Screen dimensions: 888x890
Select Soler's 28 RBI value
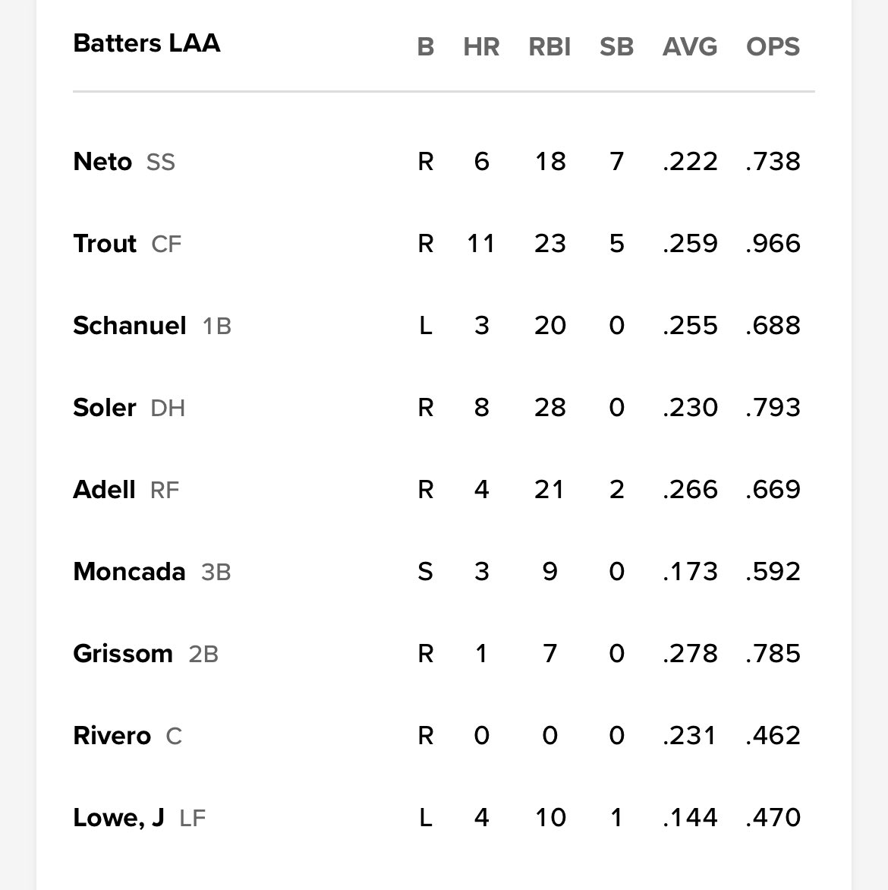click(x=549, y=408)
